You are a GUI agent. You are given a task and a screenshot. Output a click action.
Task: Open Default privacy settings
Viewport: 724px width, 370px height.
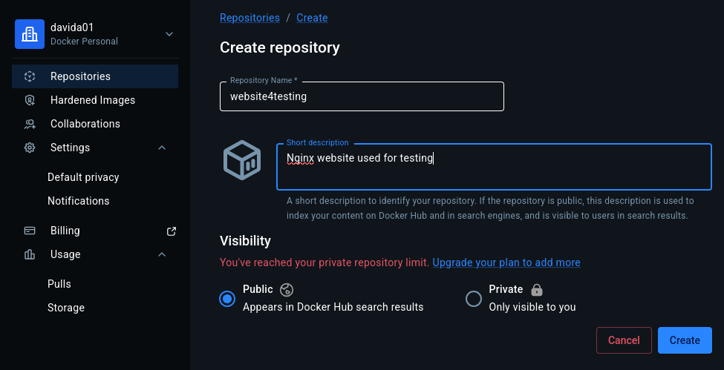coord(83,177)
